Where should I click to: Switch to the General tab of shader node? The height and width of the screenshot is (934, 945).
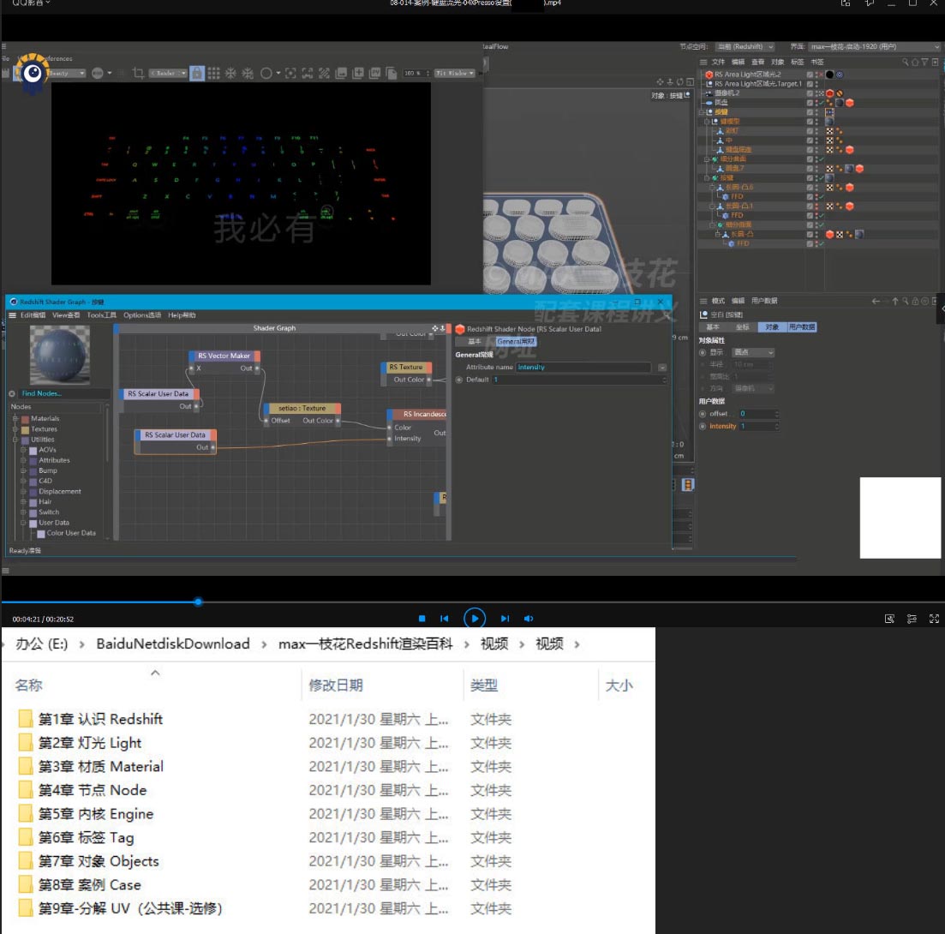(515, 342)
